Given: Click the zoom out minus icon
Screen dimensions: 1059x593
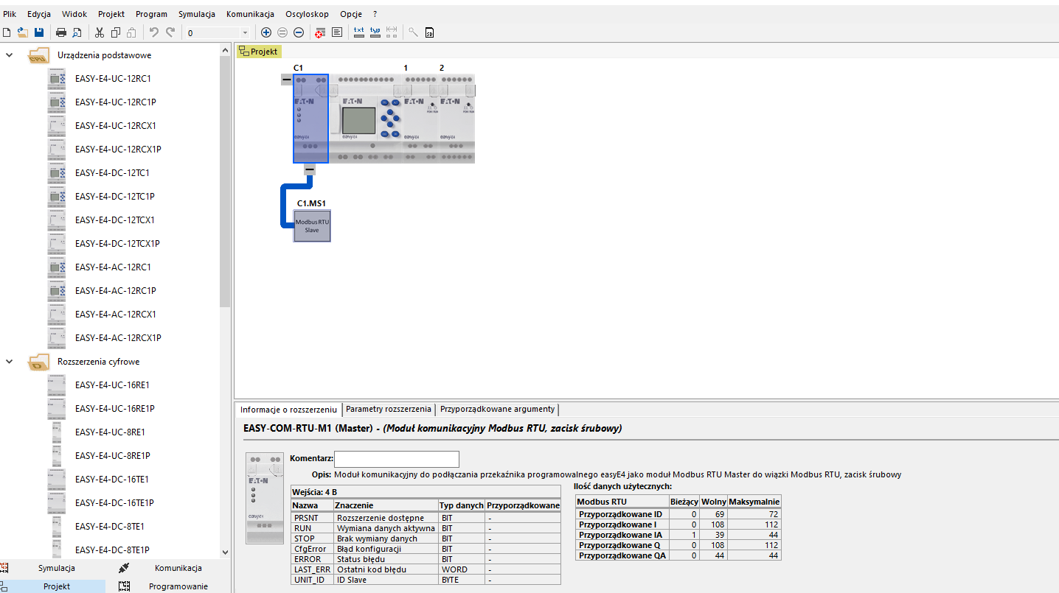Looking at the screenshot, I should coord(299,32).
